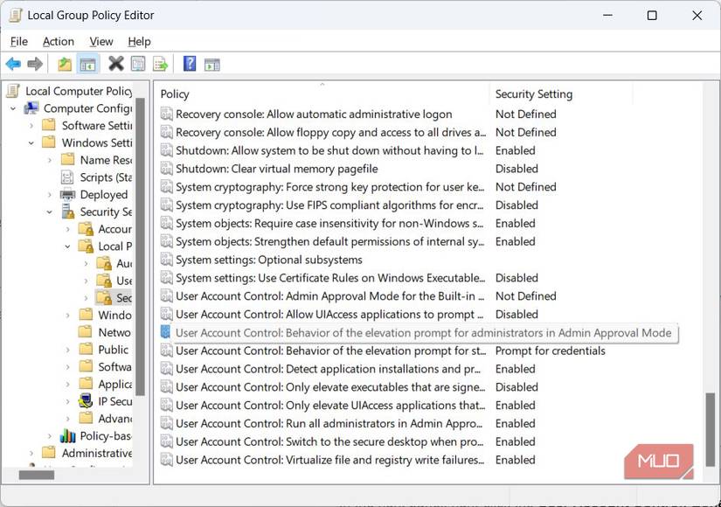
Task: Toggle the Show/Hide Console Tree toolbar icon
Action: (88, 63)
